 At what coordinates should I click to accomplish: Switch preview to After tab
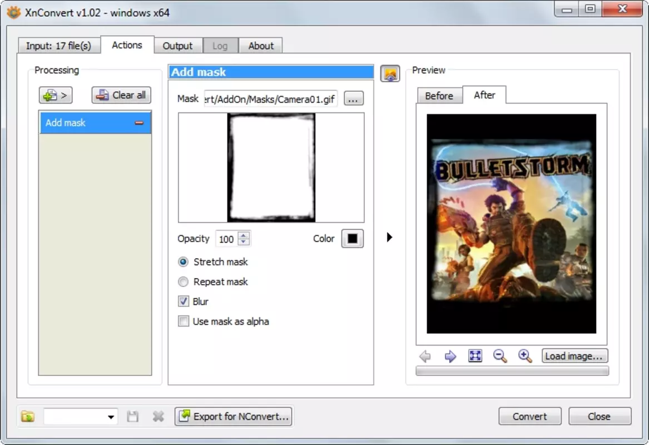point(484,95)
